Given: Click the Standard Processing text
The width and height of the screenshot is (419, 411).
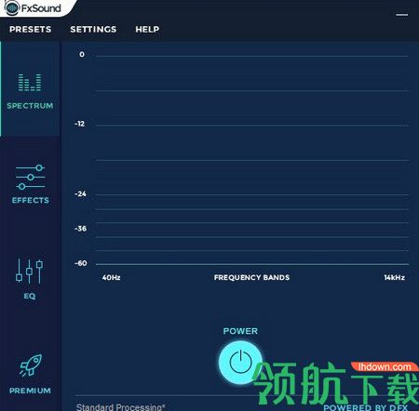Looking at the screenshot, I should pyautogui.click(x=120, y=406).
